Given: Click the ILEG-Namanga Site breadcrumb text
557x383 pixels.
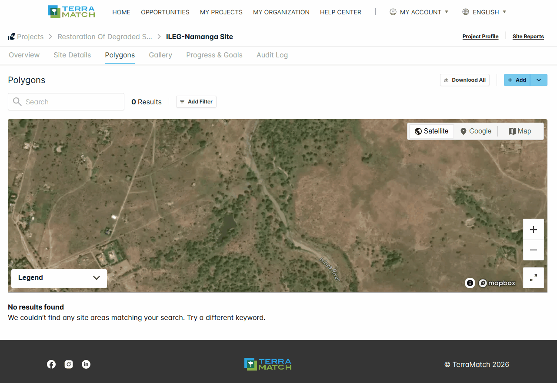Looking at the screenshot, I should [x=200, y=37].
